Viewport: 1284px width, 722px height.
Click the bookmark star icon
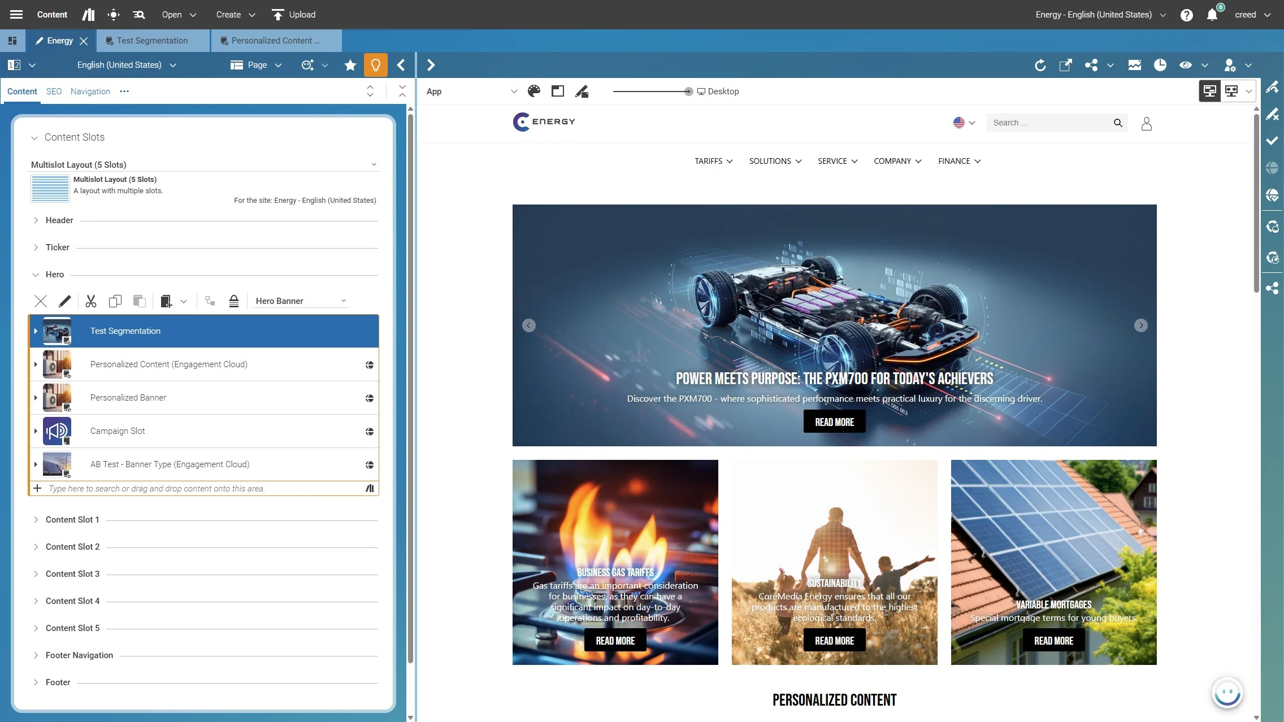(x=350, y=65)
